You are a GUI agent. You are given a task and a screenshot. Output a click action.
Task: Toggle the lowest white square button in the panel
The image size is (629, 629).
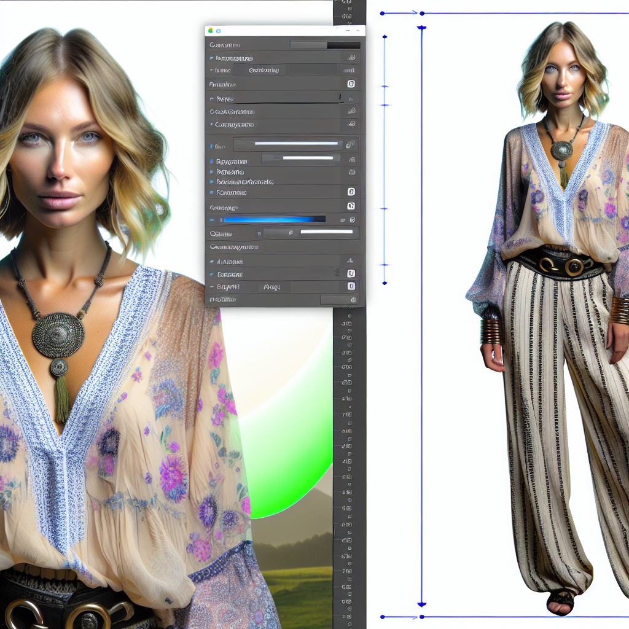click(x=351, y=286)
